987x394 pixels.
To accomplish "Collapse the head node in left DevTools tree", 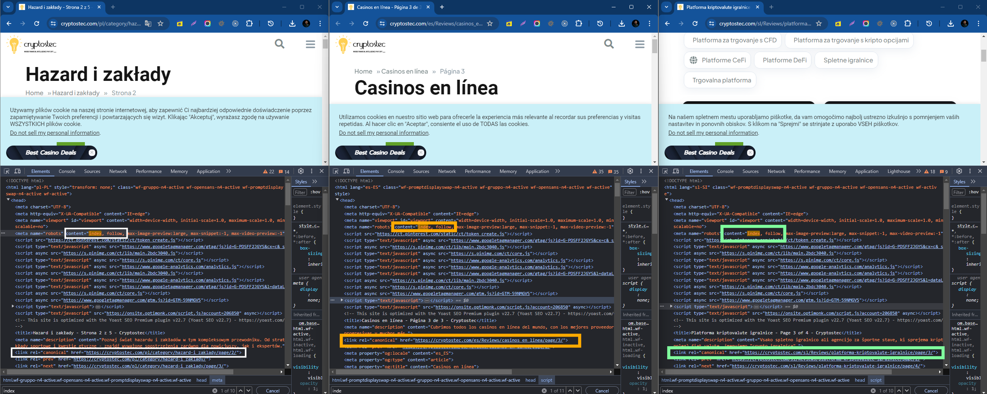I will 8,200.
